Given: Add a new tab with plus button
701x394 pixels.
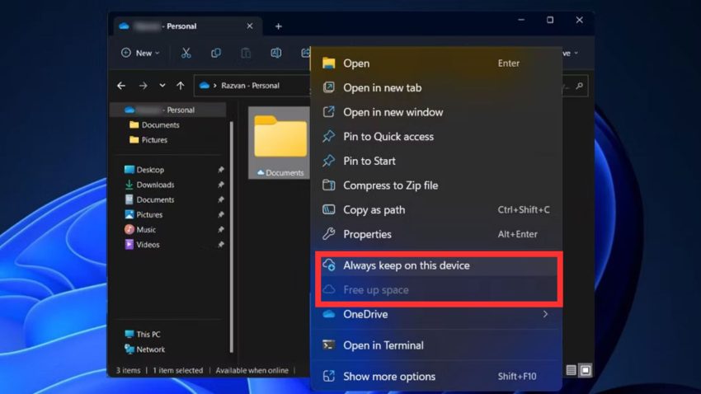Looking at the screenshot, I should (279, 26).
